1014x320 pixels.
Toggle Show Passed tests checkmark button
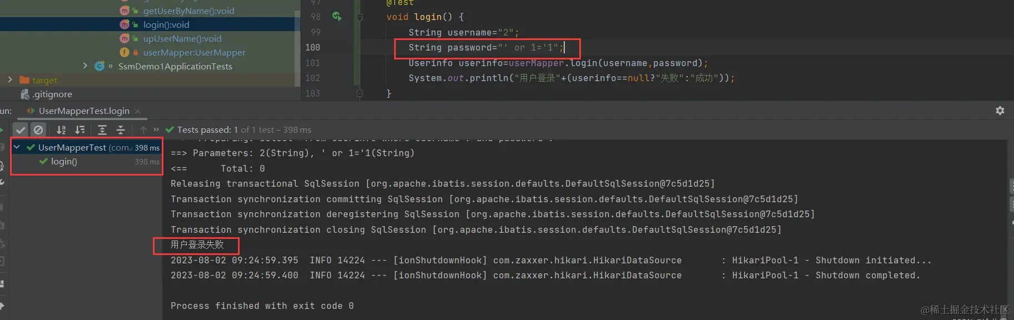(x=21, y=130)
